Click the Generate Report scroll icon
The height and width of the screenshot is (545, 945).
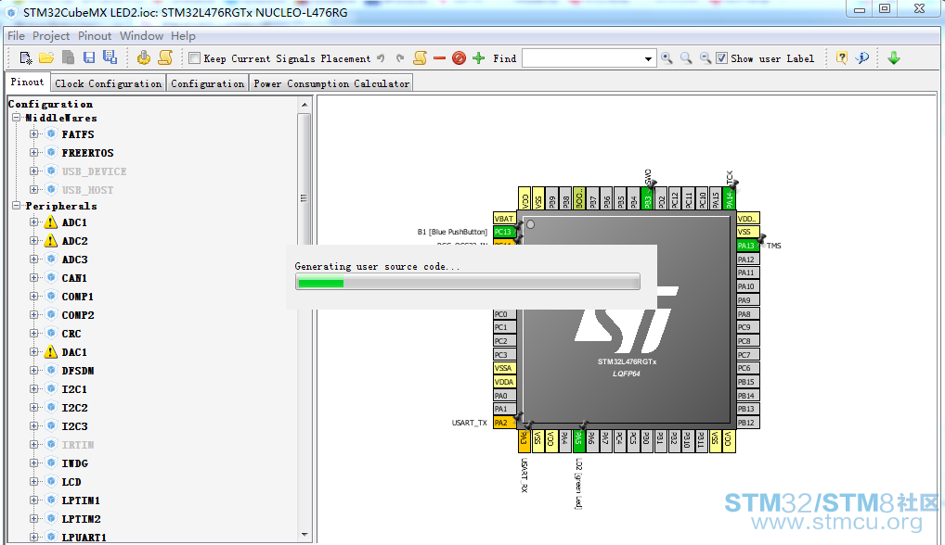pyautogui.click(x=165, y=57)
